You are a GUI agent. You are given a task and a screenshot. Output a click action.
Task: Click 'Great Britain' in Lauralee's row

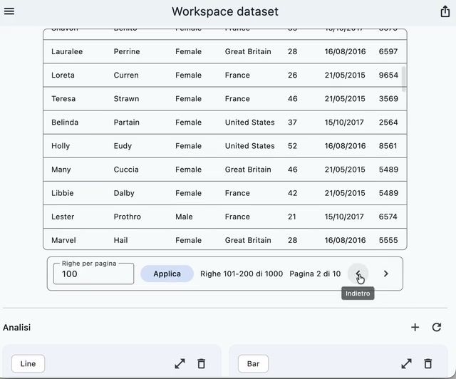(x=248, y=51)
